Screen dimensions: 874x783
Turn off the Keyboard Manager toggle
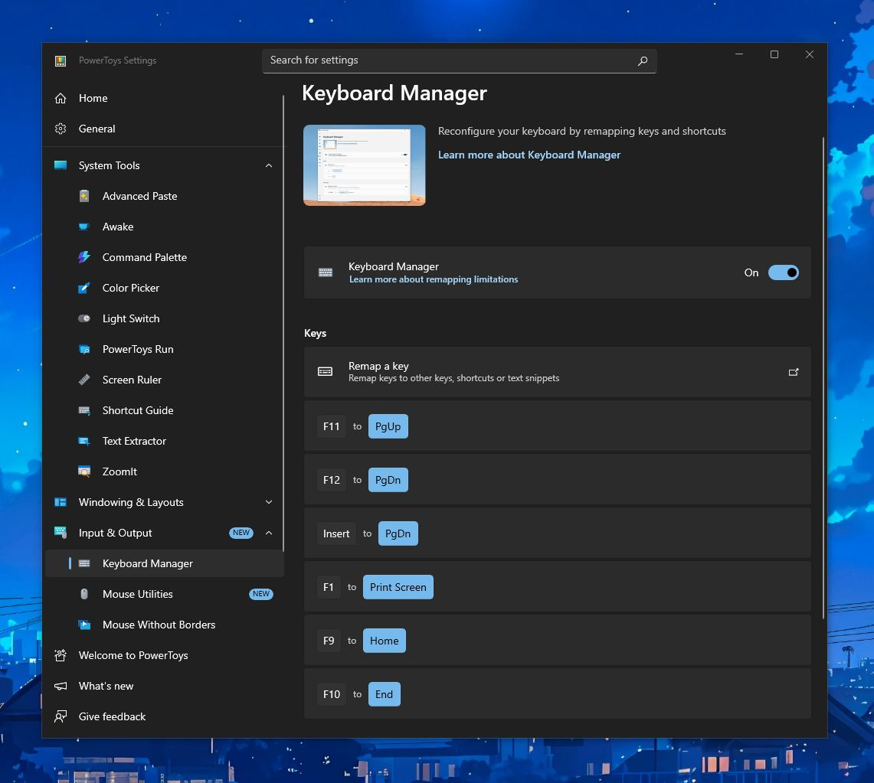pyautogui.click(x=783, y=272)
